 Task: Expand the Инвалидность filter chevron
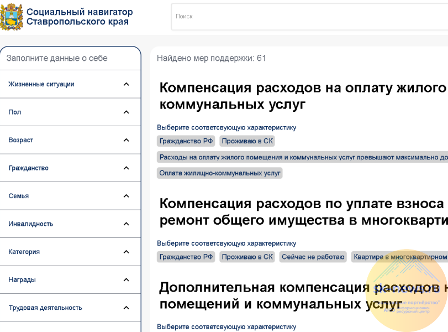[x=126, y=224]
